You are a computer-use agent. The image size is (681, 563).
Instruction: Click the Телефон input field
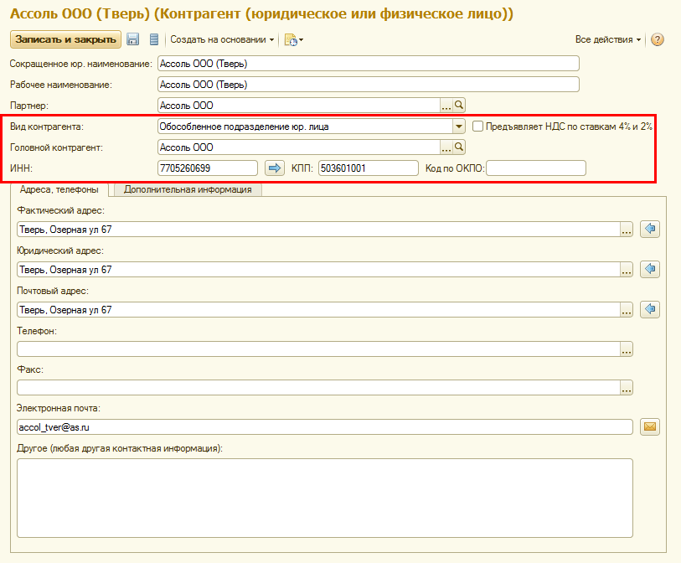point(318,349)
